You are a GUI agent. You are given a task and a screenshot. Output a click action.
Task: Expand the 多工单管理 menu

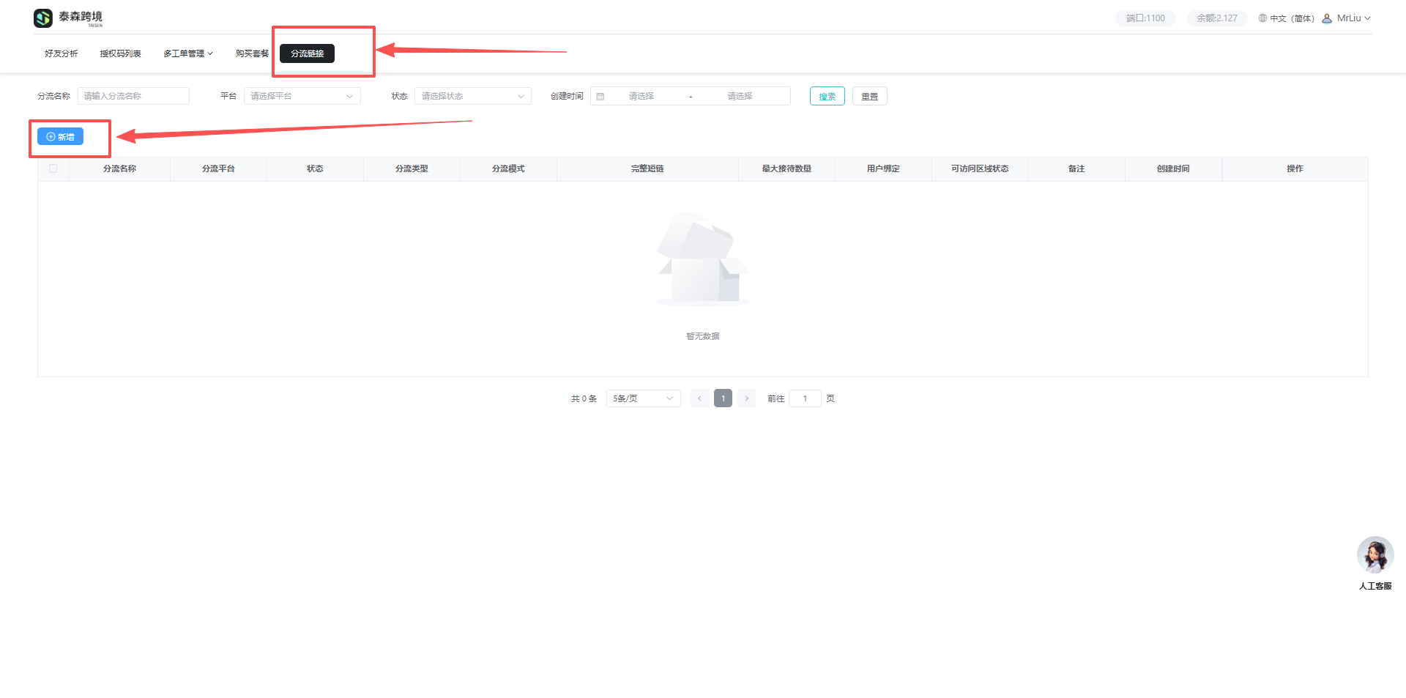(187, 53)
